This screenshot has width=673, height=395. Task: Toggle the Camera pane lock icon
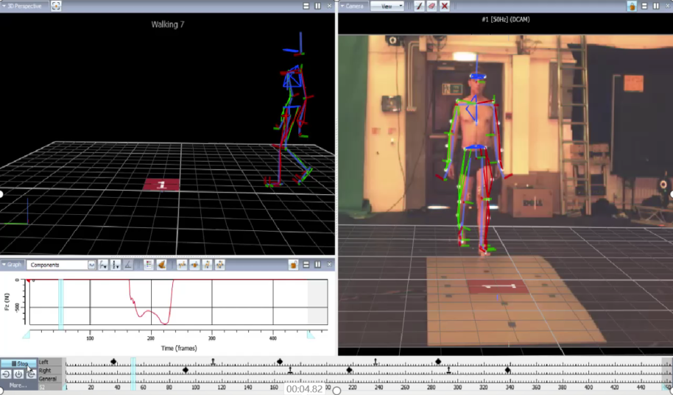point(632,6)
